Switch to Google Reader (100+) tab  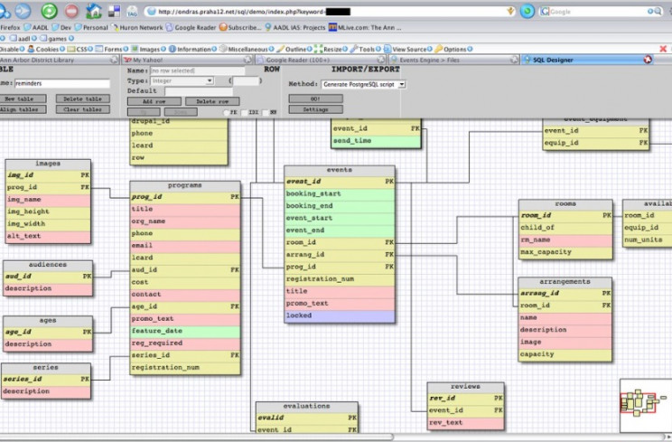click(x=321, y=60)
